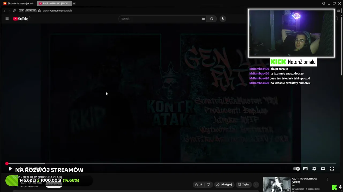
Task: Open more actions ellipsis below video
Action: pyautogui.click(x=256, y=185)
